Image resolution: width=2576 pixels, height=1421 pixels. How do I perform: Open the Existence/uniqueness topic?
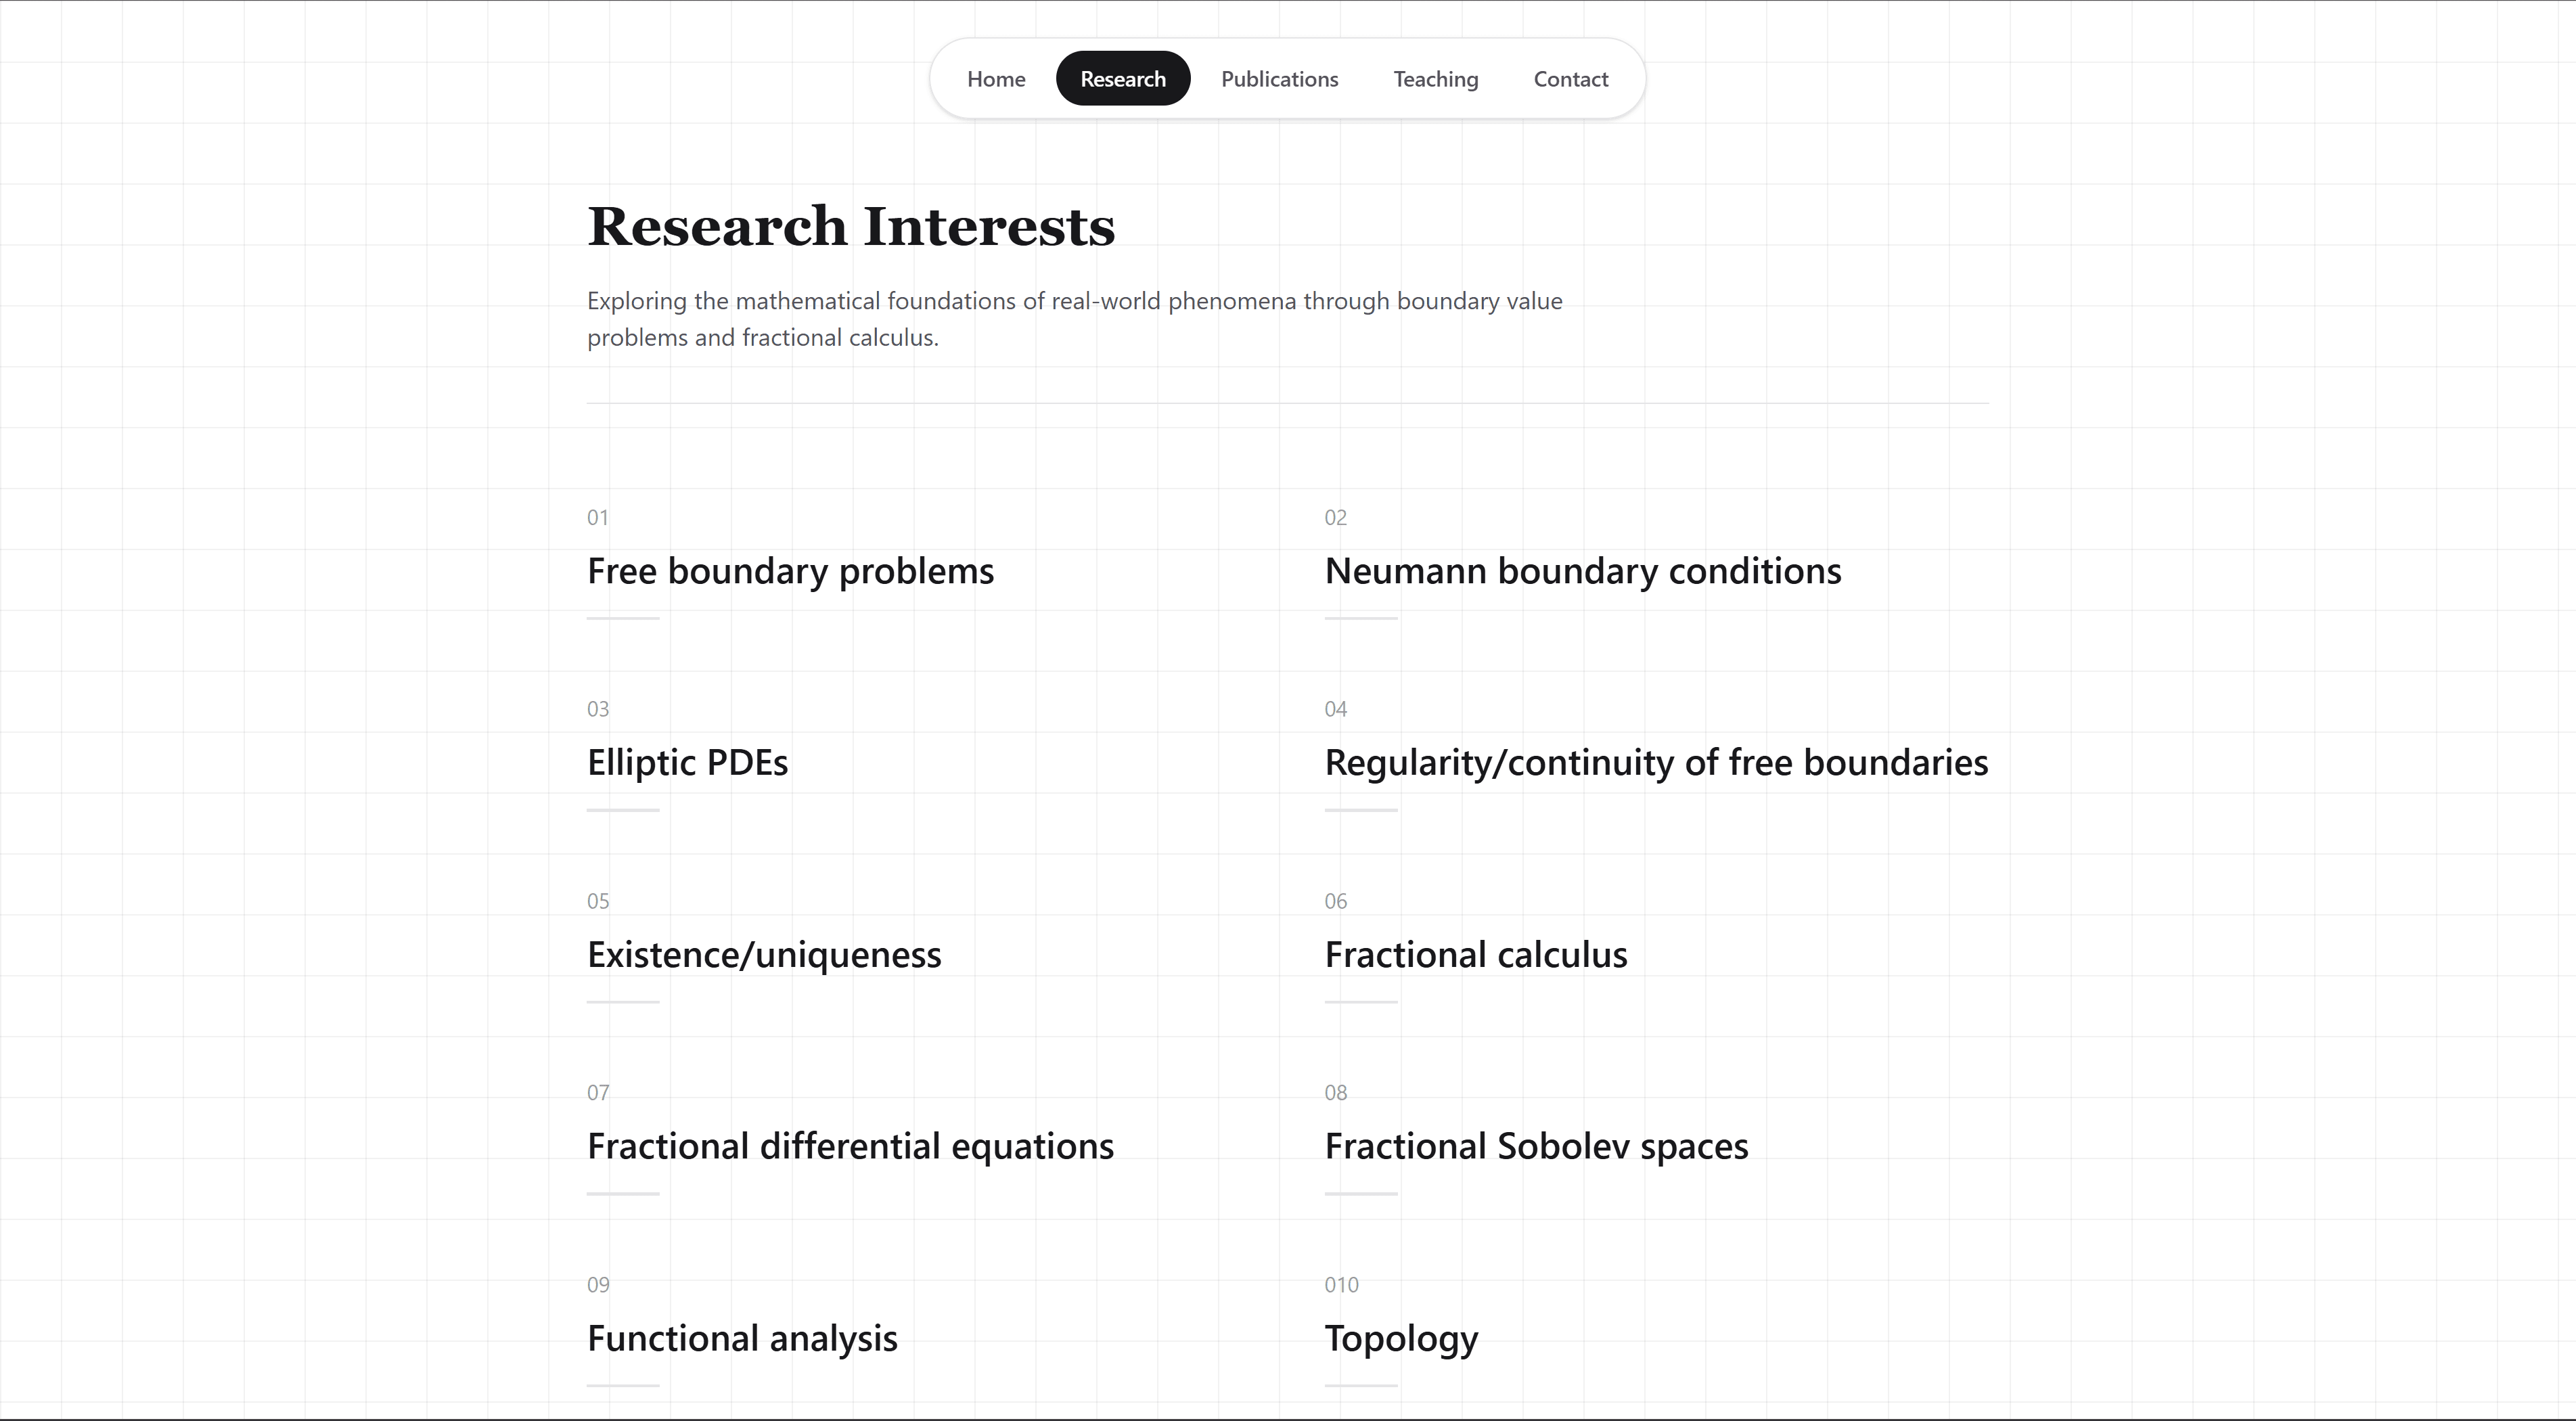[764, 954]
